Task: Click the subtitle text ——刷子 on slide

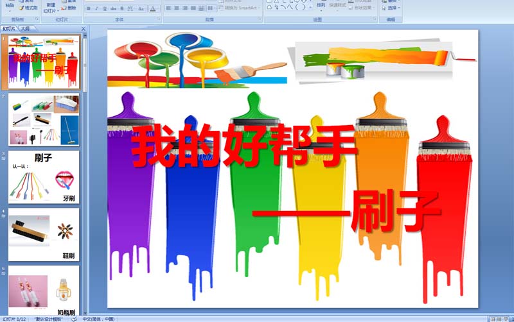Action: [x=346, y=211]
